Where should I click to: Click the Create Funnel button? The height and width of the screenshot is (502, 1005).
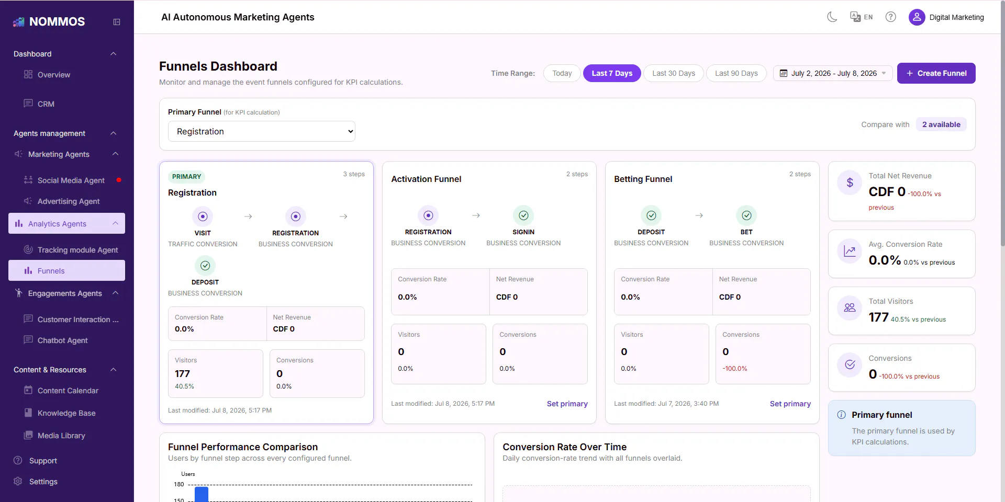(x=936, y=73)
